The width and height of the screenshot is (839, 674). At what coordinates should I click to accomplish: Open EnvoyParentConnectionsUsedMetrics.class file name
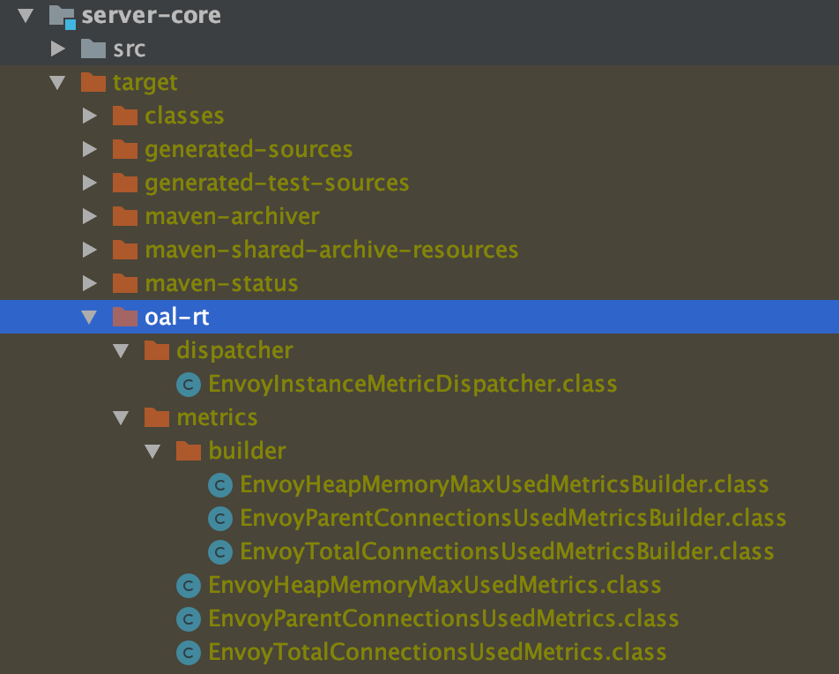[443, 619]
